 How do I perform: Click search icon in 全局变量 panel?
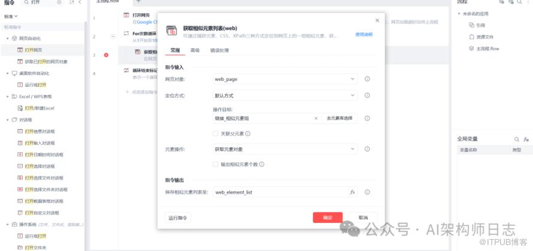(517, 139)
